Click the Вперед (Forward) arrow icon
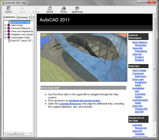Screen dimensions: 159x140 [x=36, y=9]
